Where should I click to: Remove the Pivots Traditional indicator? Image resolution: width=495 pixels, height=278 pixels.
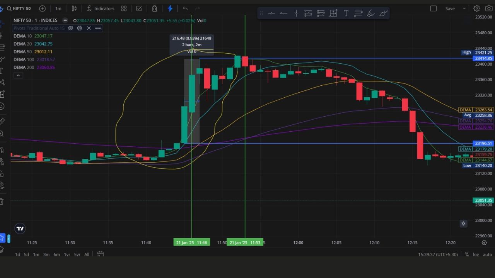(x=89, y=28)
